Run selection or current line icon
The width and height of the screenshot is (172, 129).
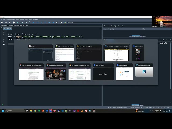(30, 23)
